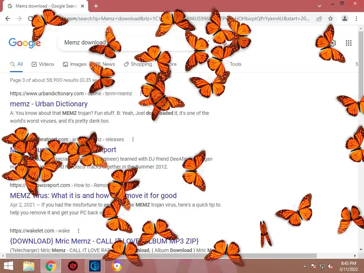Close the Memz download tab
This screenshot has width=364, height=273.
click(x=82, y=6)
